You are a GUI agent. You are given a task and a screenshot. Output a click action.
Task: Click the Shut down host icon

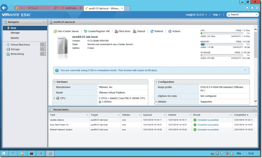point(116,31)
